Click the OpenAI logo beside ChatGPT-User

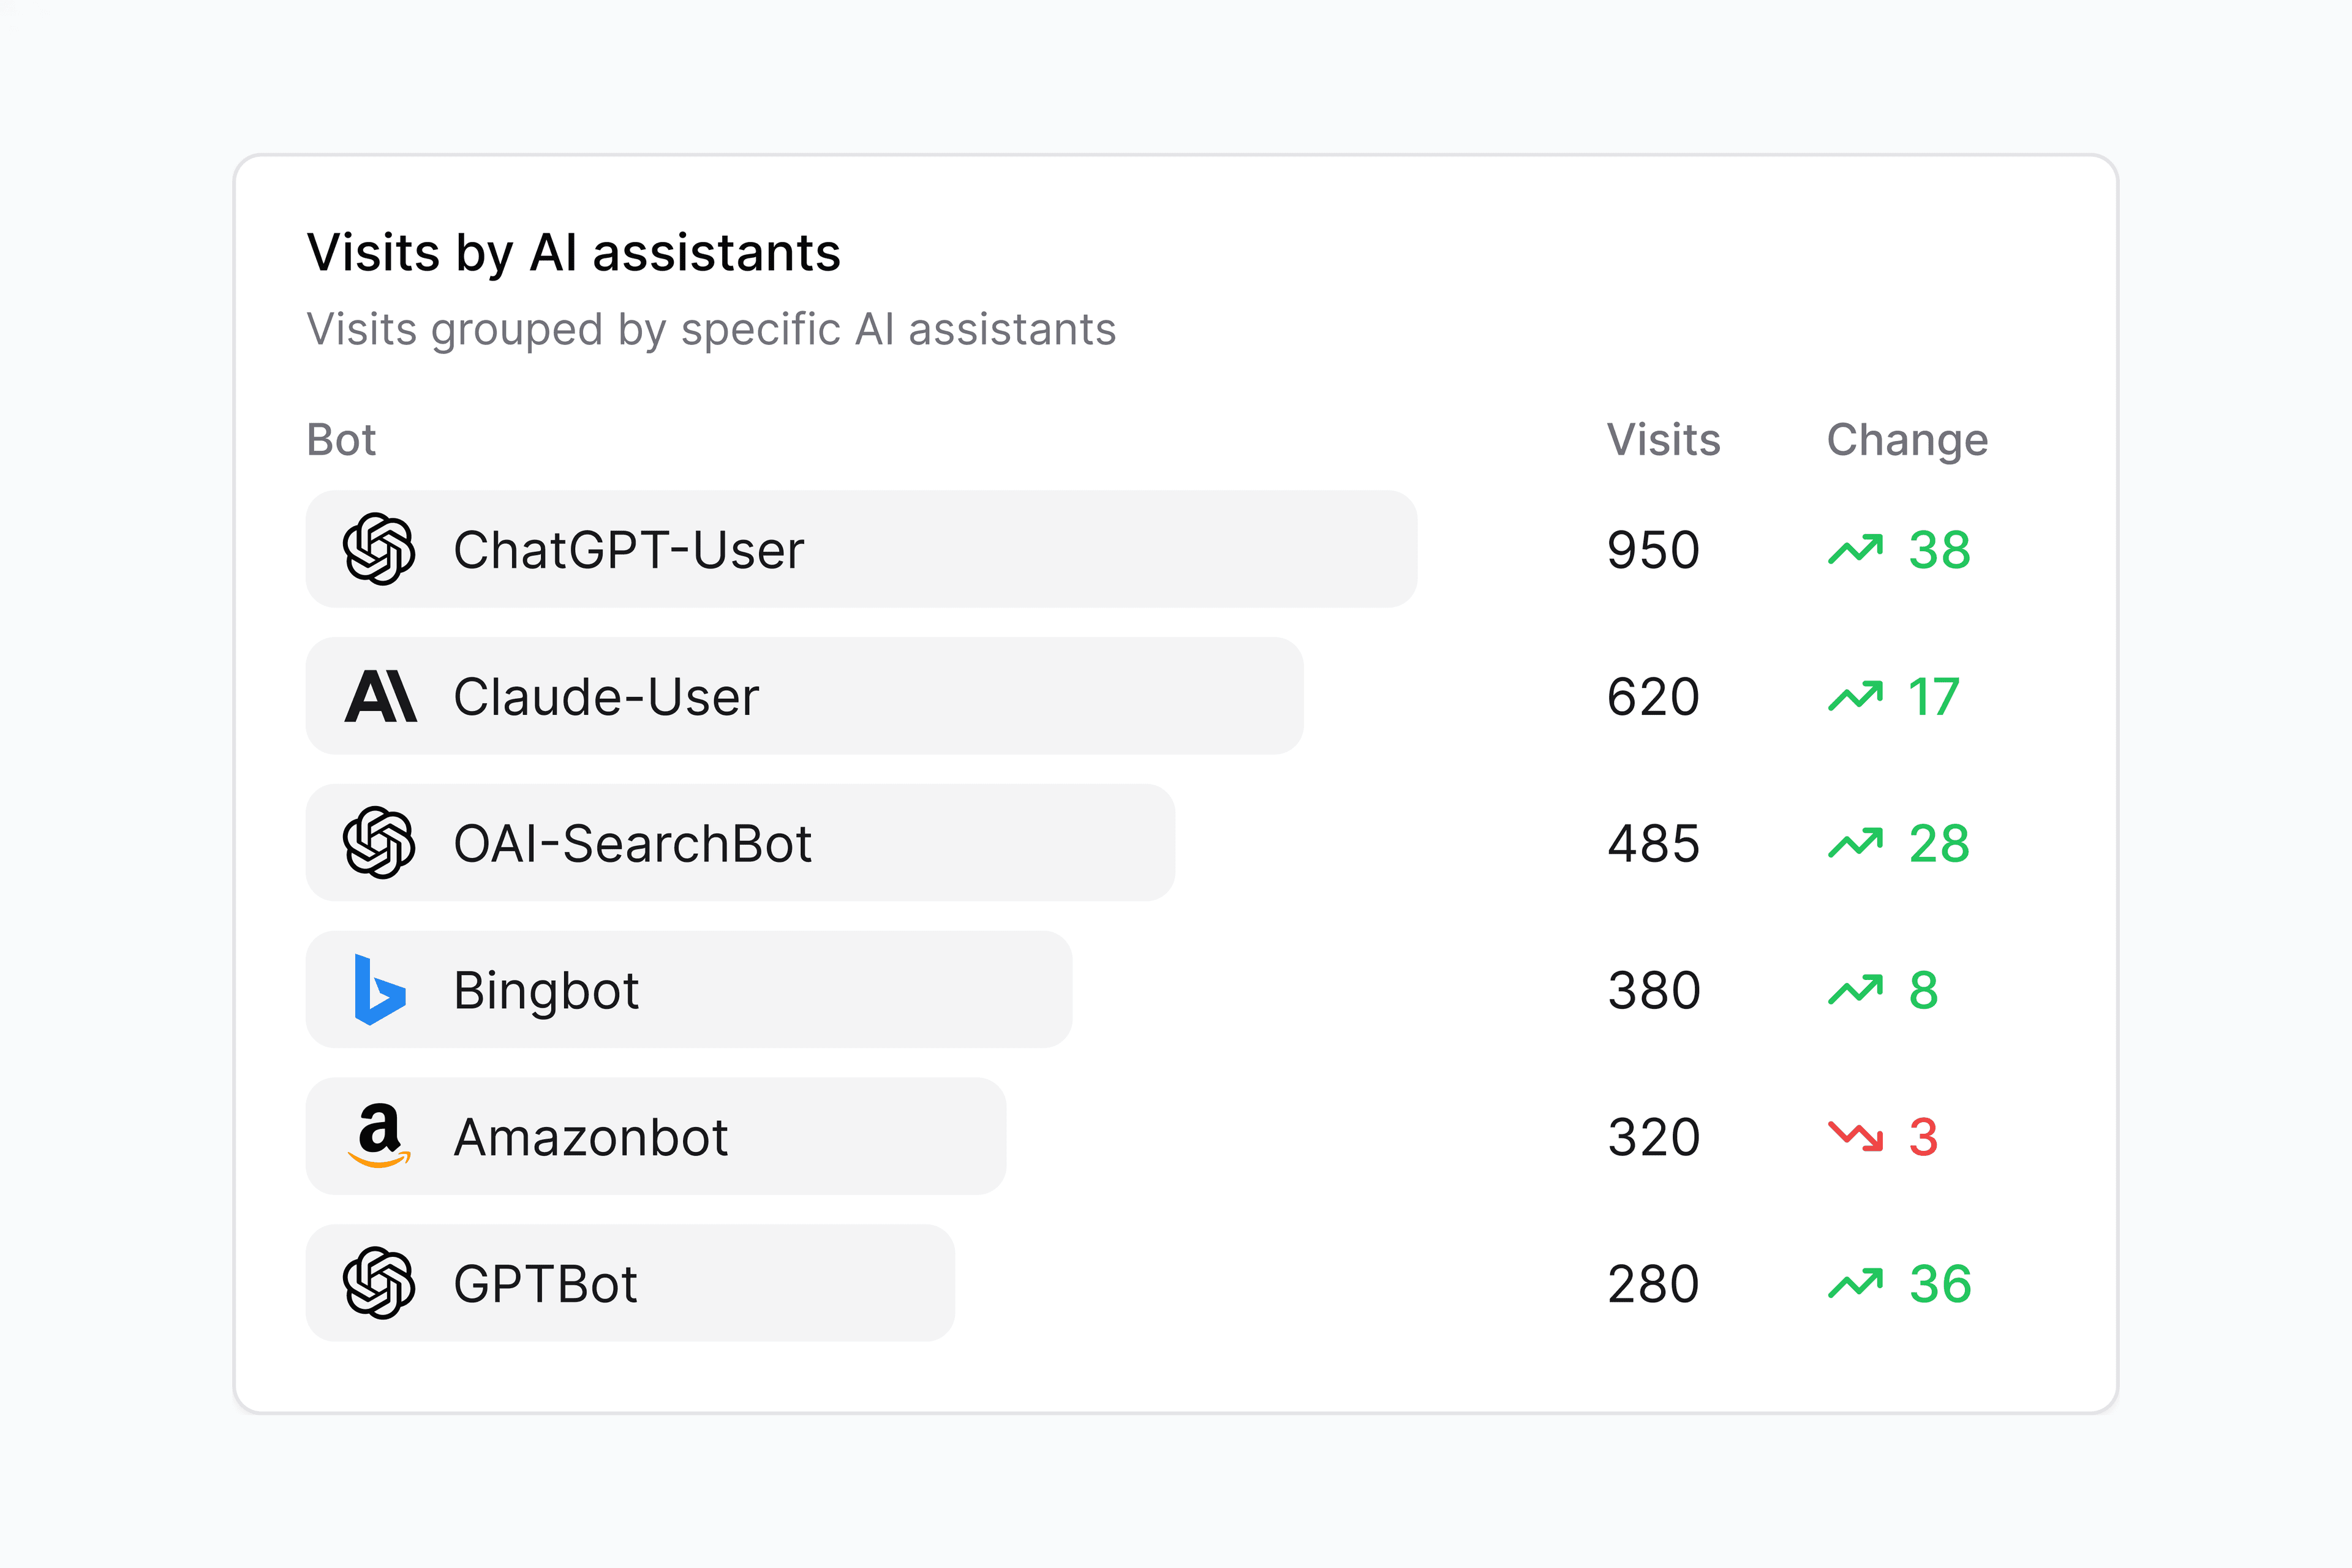381,549
